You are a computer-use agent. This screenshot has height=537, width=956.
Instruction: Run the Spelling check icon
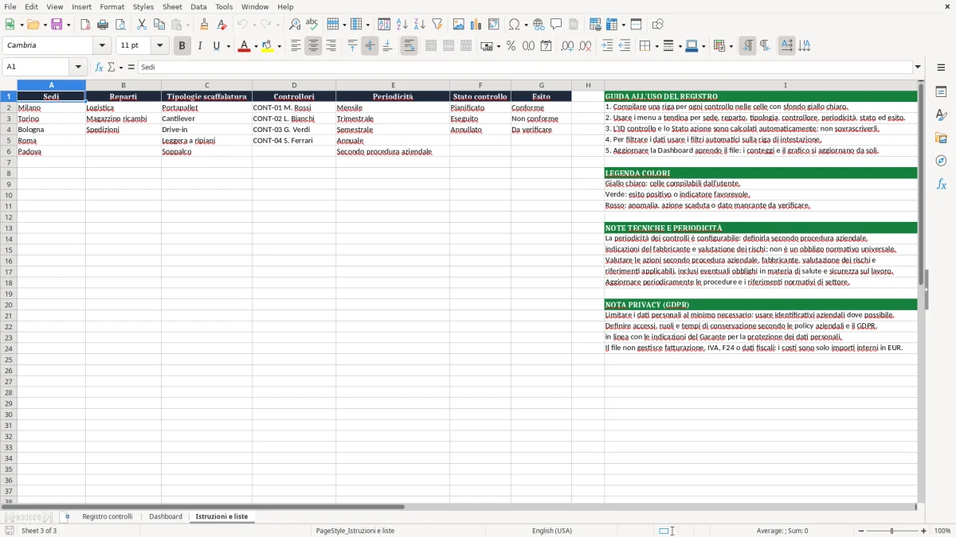coord(312,25)
